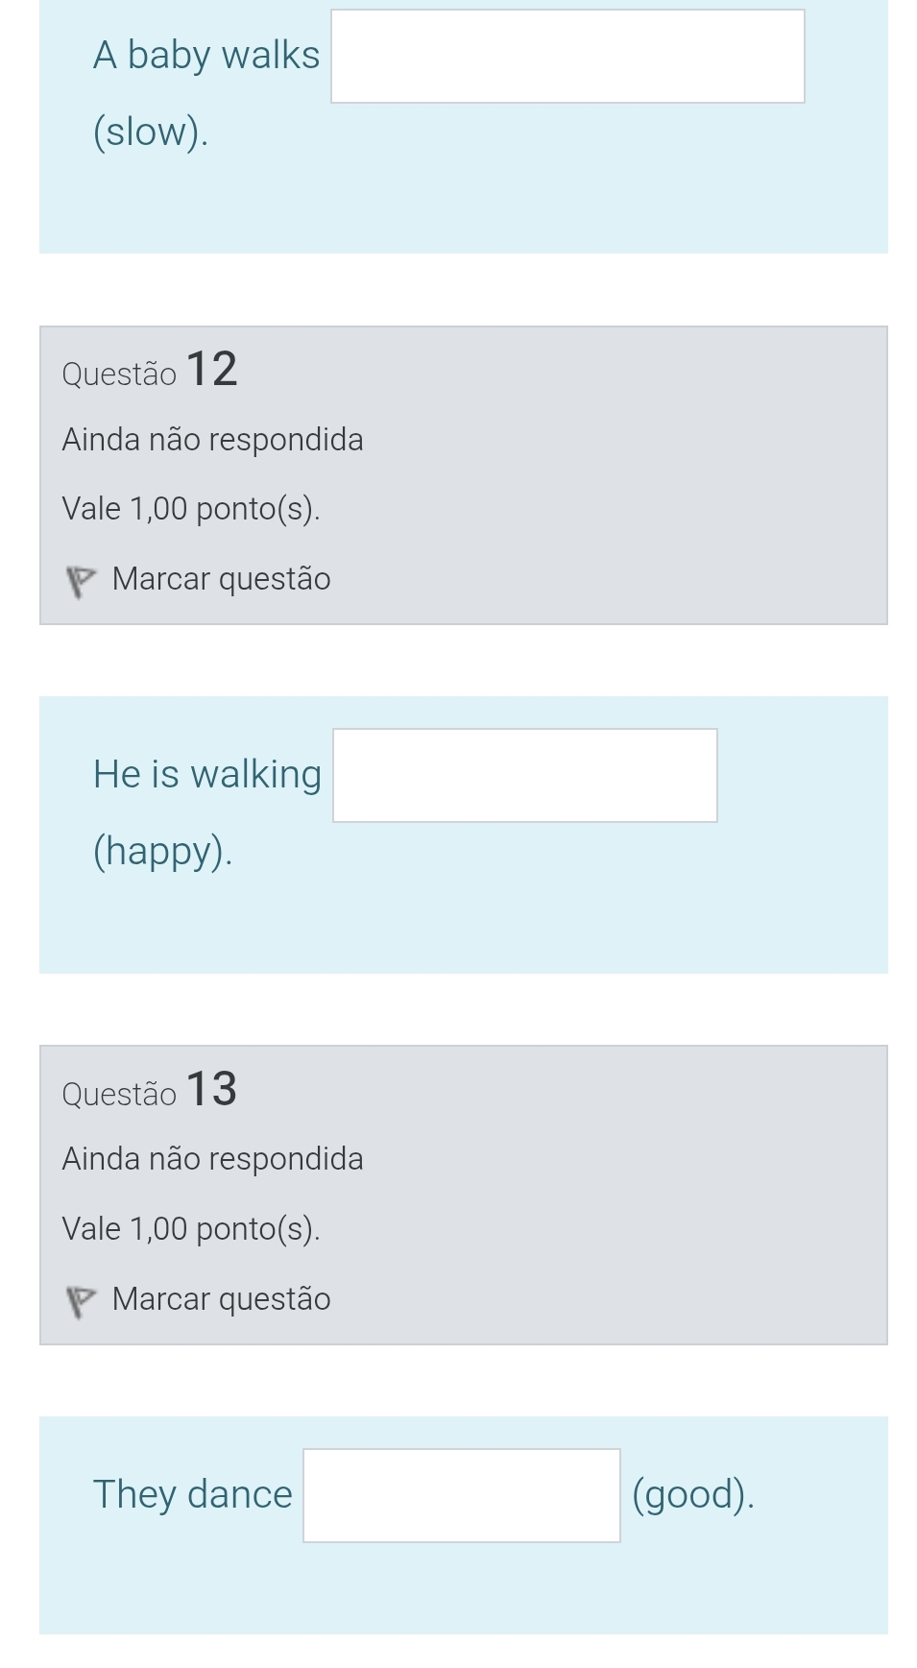Click the large number 13 in the question header
The image size is (917, 1668).
211,1089
